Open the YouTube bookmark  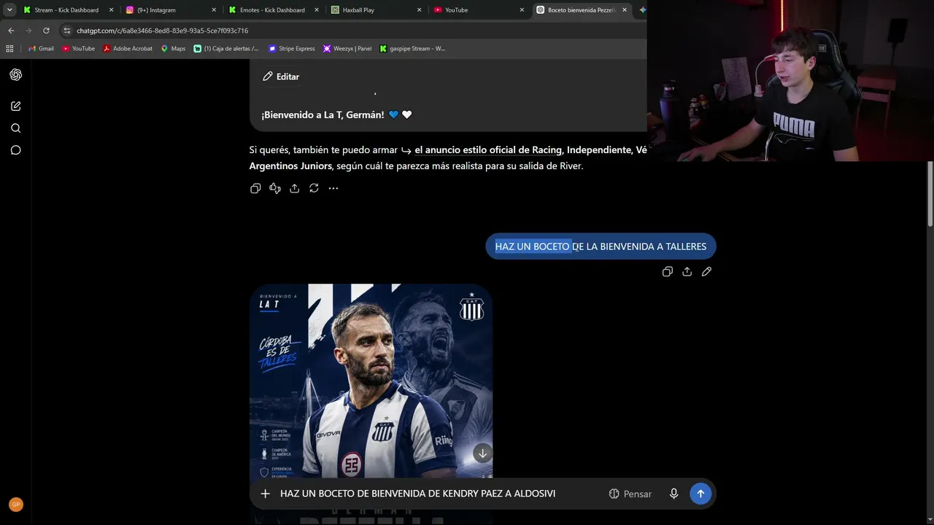point(78,49)
